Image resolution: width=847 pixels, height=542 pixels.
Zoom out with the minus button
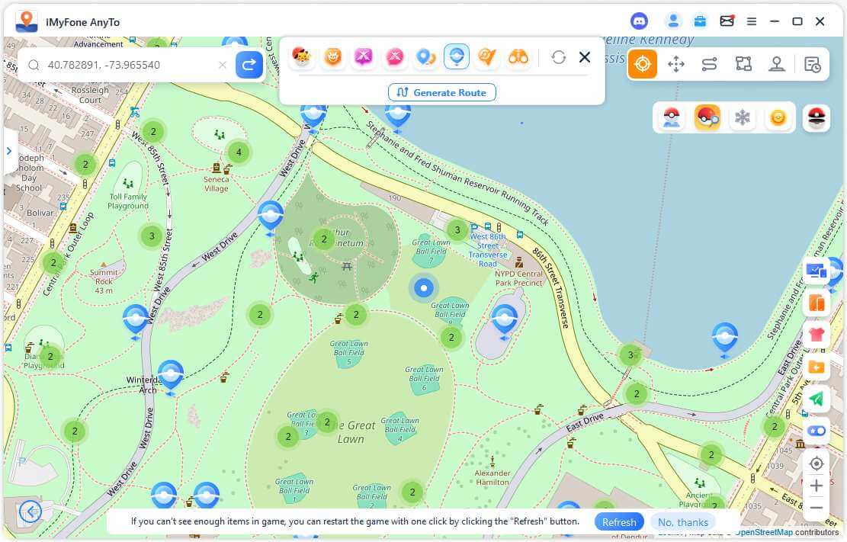pos(817,508)
